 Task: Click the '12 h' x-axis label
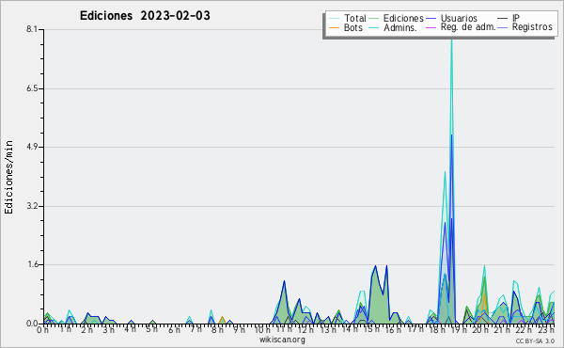click(305, 329)
